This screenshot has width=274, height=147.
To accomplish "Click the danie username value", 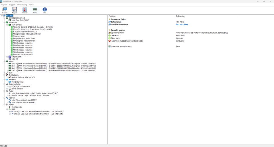I will point(178,46).
